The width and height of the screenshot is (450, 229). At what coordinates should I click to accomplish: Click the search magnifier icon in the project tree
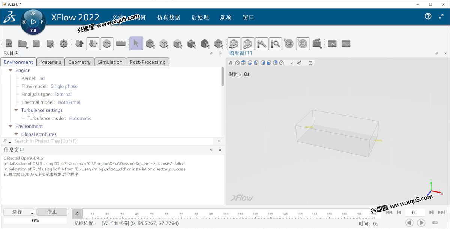pyautogui.click(x=5, y=141)
